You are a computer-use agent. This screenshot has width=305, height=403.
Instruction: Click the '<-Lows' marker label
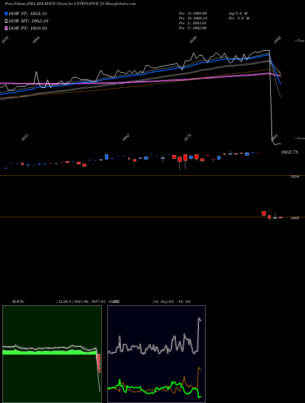click(300, 138)
